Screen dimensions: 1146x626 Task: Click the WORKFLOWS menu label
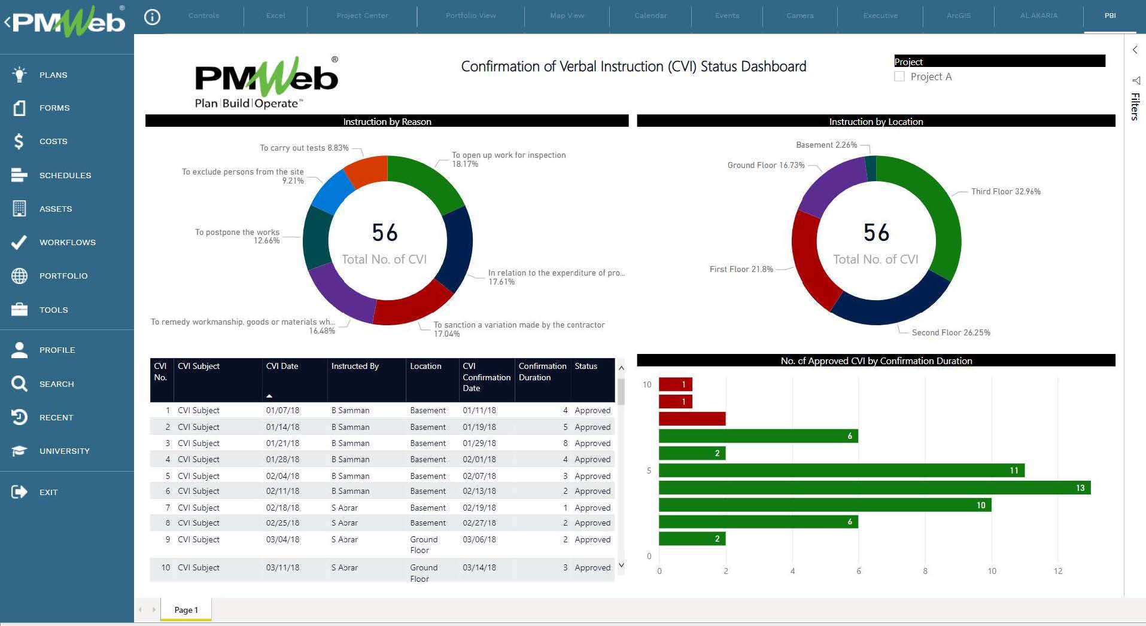click(68, 242)
